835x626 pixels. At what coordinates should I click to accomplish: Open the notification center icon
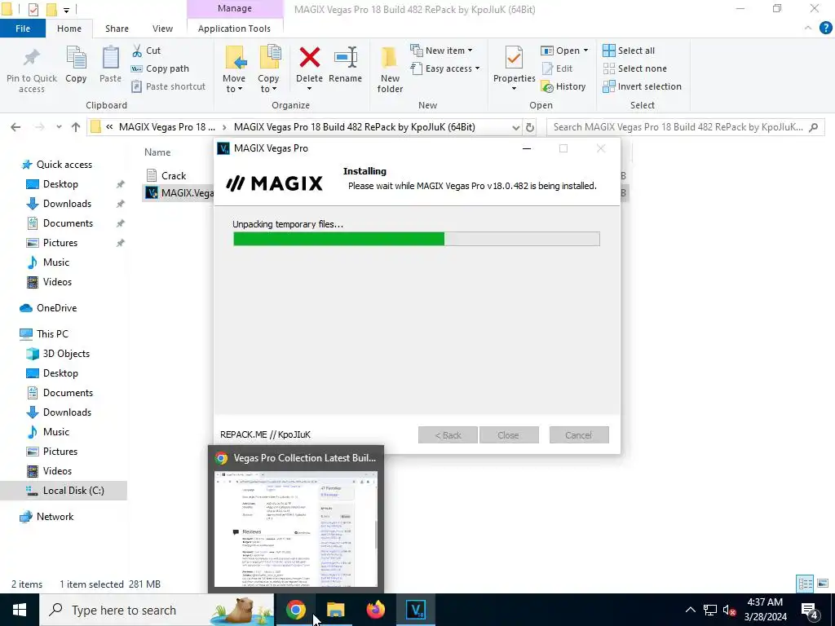pyautogui.click(x=810, y=610)
